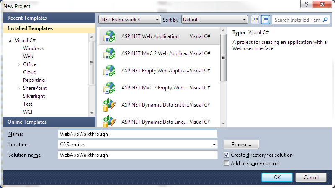The width and height of the screenshot is (335, 188).
Task: Click template list scroll down arrow
Action: pyautogui.click(x=223, y=123)
